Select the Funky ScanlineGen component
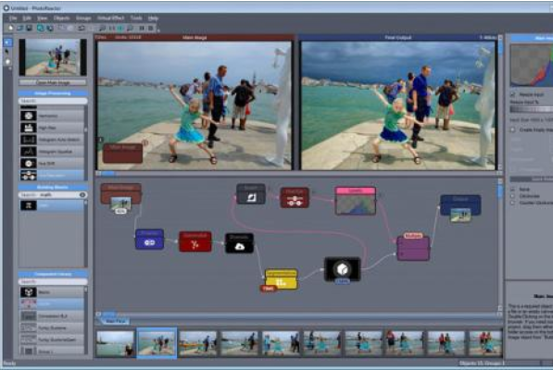 click(x=52, y=339)
